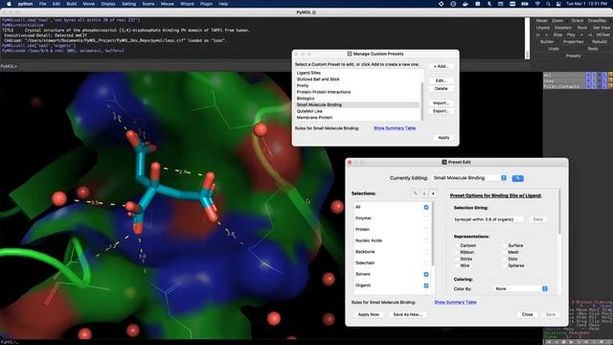Click the Play movie control

pos(571,34)
